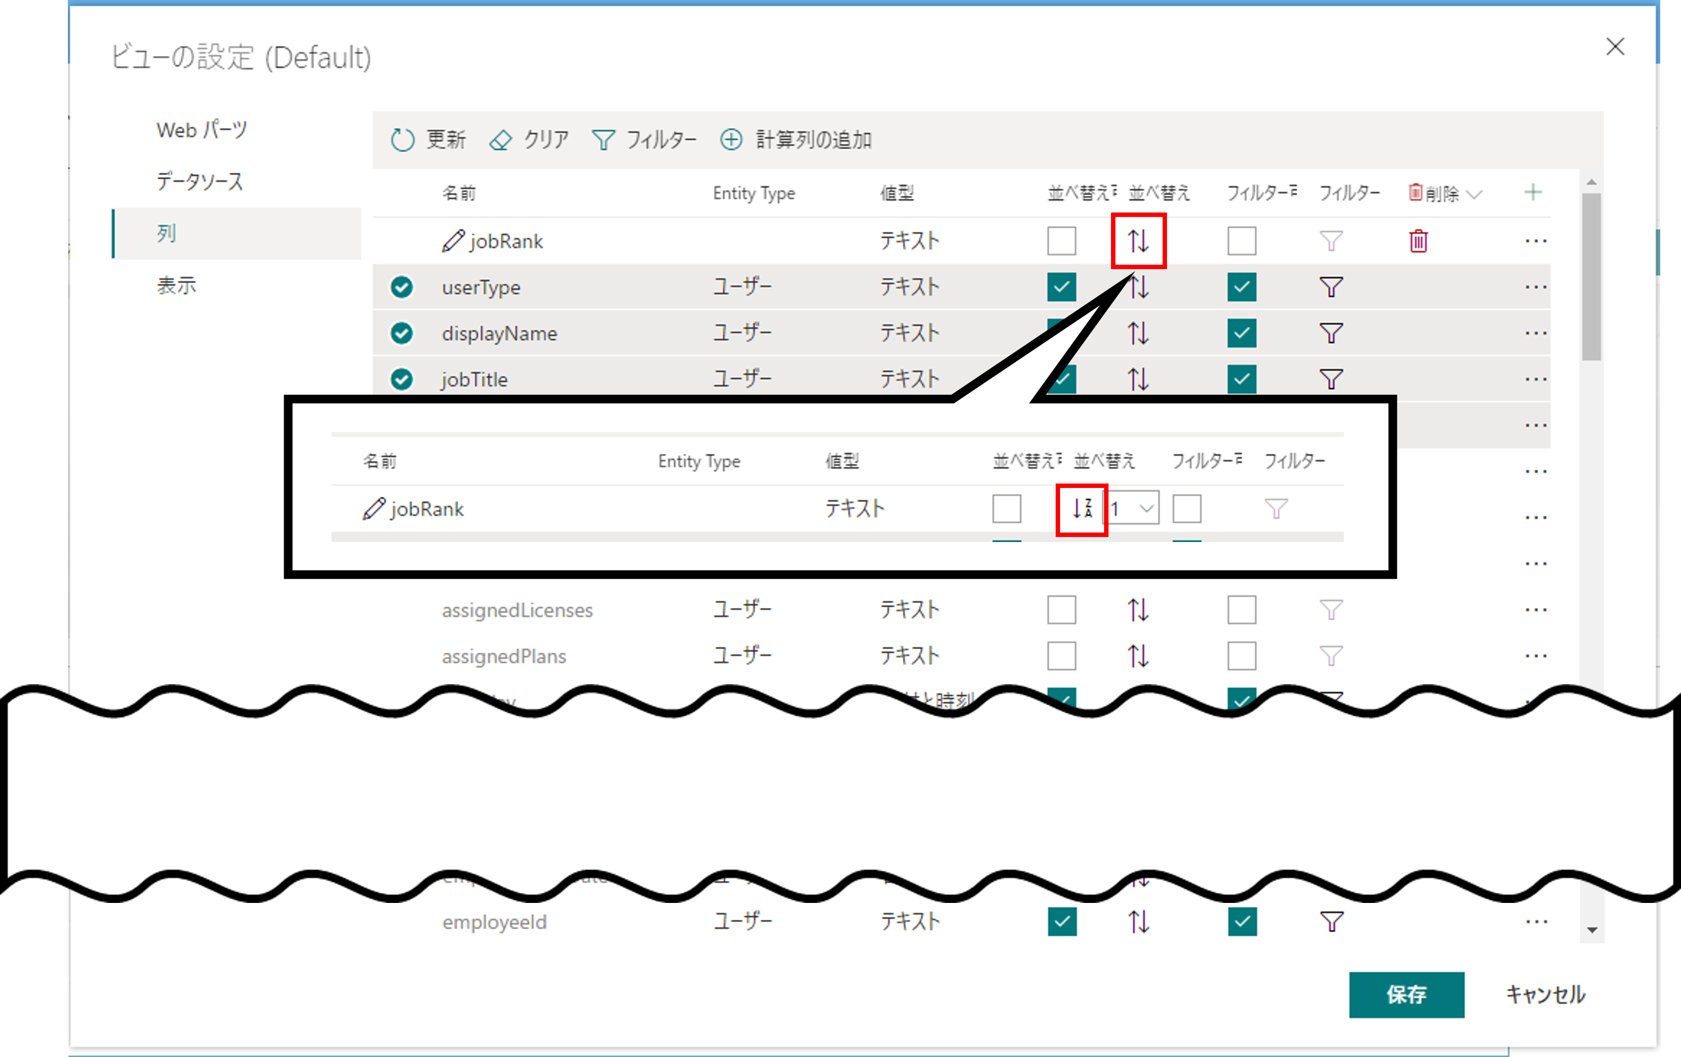Click the plus icon to add column

[1533, 192]
